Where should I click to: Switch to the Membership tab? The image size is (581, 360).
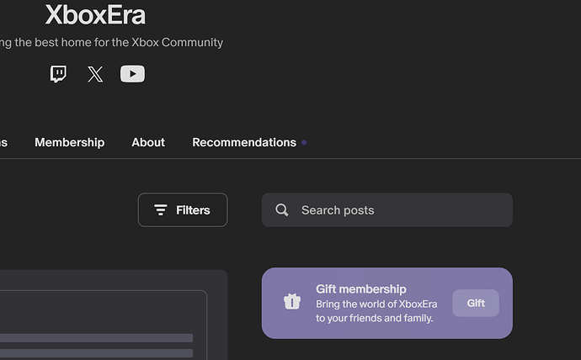click(x=70, y=142)
